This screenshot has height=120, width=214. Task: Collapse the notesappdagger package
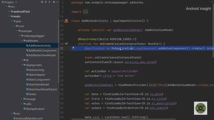pyautogui.click(x=19, y=36)
